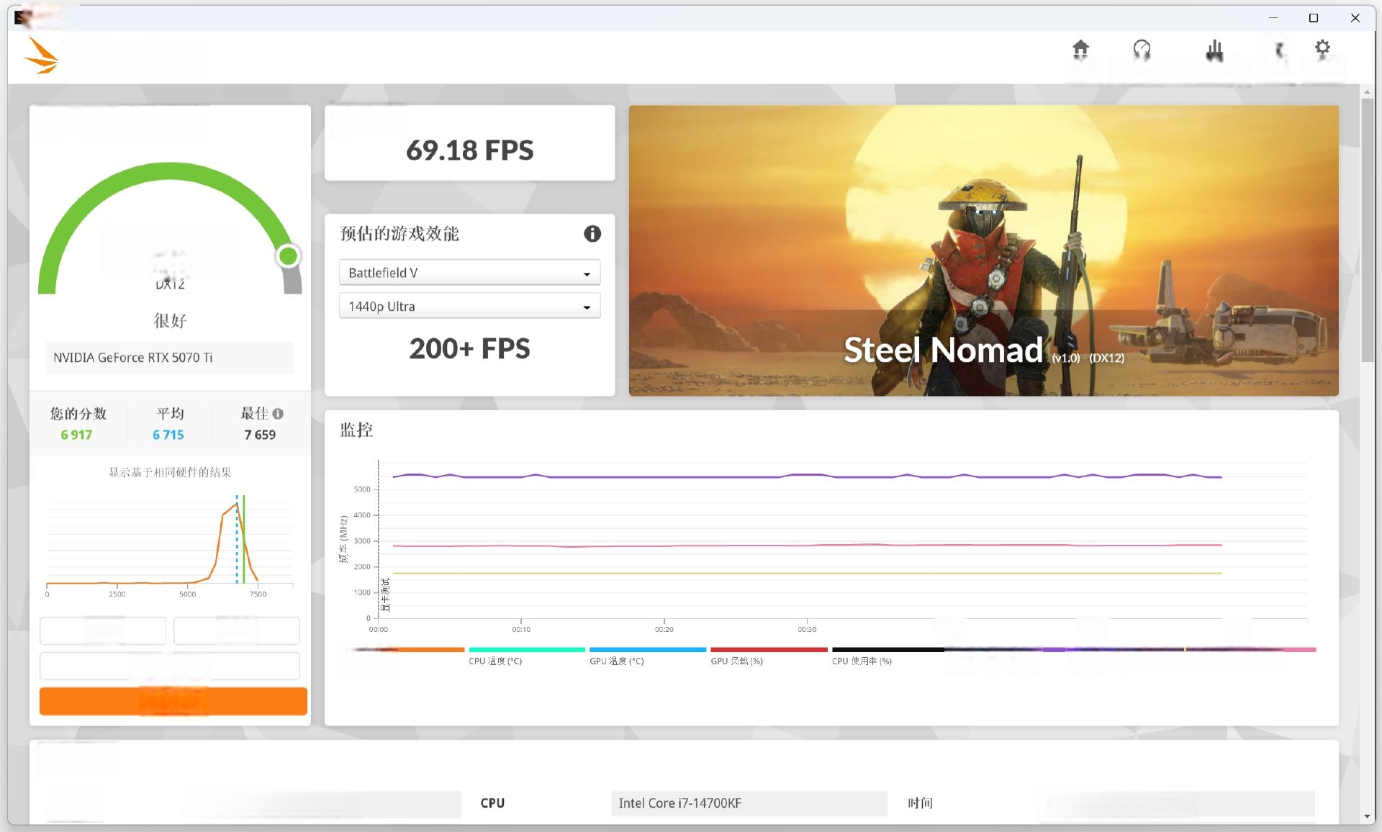The width and height of the screenshot is (1382, 832).
Task: Click the Steel Nomad benchmark image
Action: [x=983, y=250]
